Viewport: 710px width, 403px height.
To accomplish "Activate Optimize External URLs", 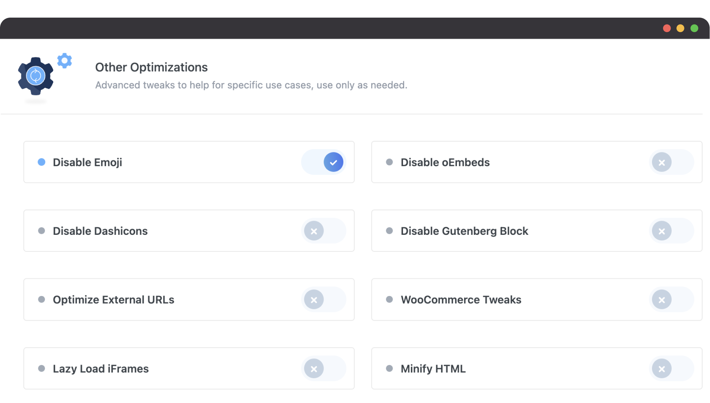I will pyautogui.click(x=324, y=299).
